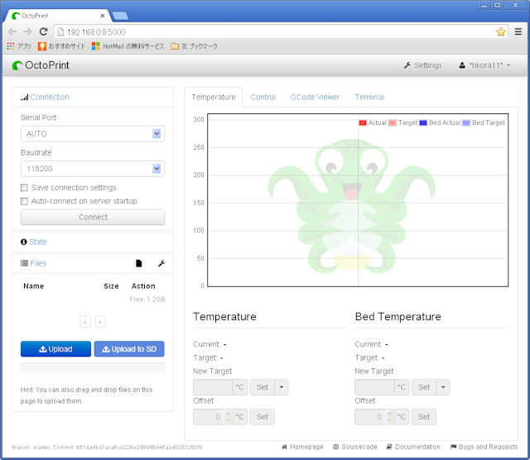530x460 pixels.
Task: Open the Homepage footer link
Action: tap(302, 447)
